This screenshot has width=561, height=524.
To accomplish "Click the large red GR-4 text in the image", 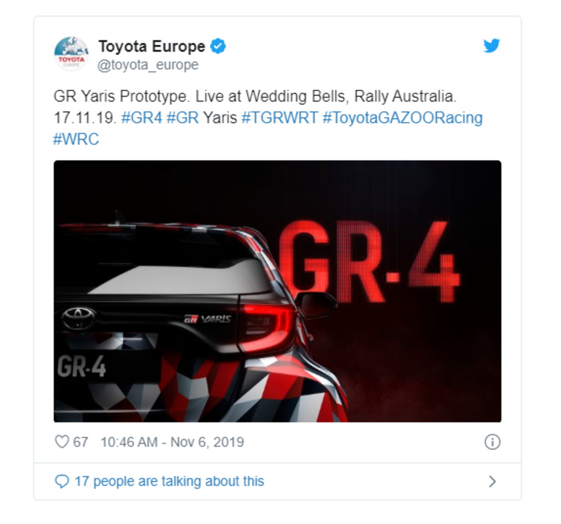I will (369, 261).
